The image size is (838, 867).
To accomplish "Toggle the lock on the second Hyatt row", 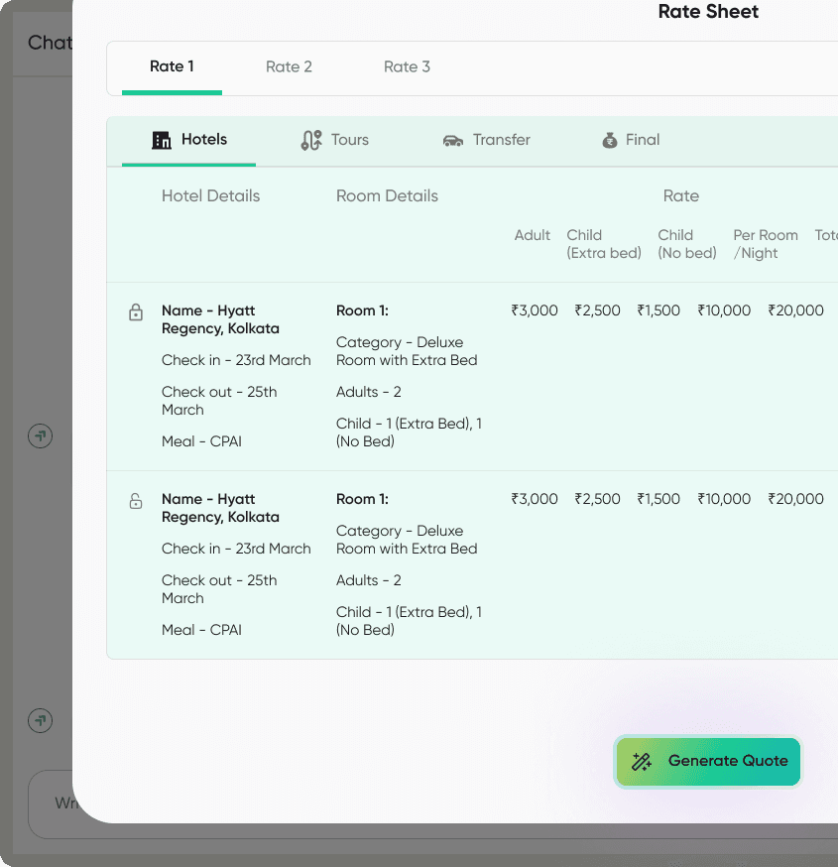I will point(135,500).
